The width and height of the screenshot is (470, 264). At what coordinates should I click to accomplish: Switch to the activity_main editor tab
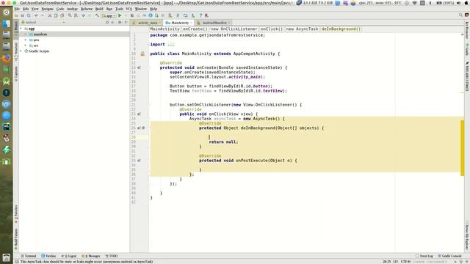148,23
